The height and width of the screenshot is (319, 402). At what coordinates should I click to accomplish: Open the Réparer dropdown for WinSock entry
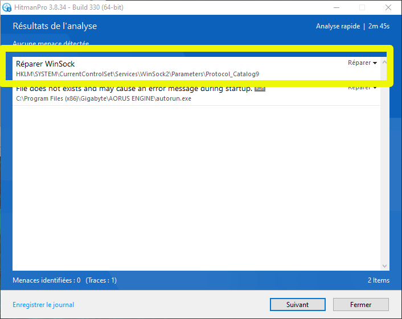(x=362, y=63)
